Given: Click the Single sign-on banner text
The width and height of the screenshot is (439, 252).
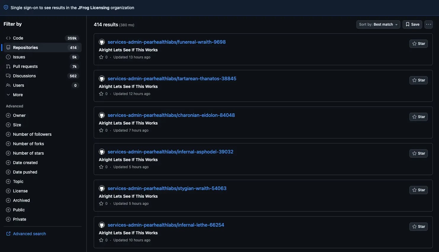Looking at the screenshot, I should 72,8.
